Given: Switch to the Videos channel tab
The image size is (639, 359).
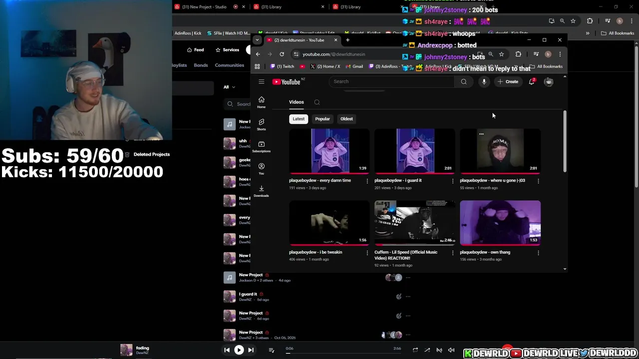Looking at the screenshot, I should (296, 102).
